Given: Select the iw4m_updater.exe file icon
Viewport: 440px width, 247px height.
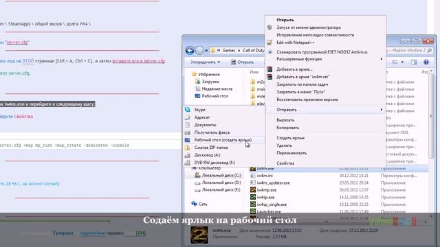Looking at the screenshot, I should 253,183.
